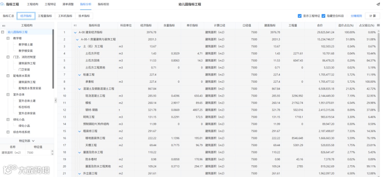Click the 现浇混凝土工程 row name
Viewport: 383px width, 177px height.
(95, 96)
